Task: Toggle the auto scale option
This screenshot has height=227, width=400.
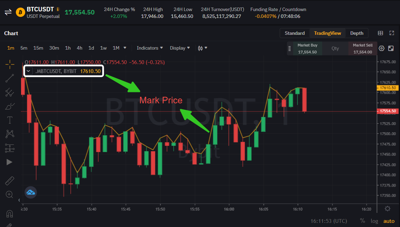Action: tap(389, 221)
